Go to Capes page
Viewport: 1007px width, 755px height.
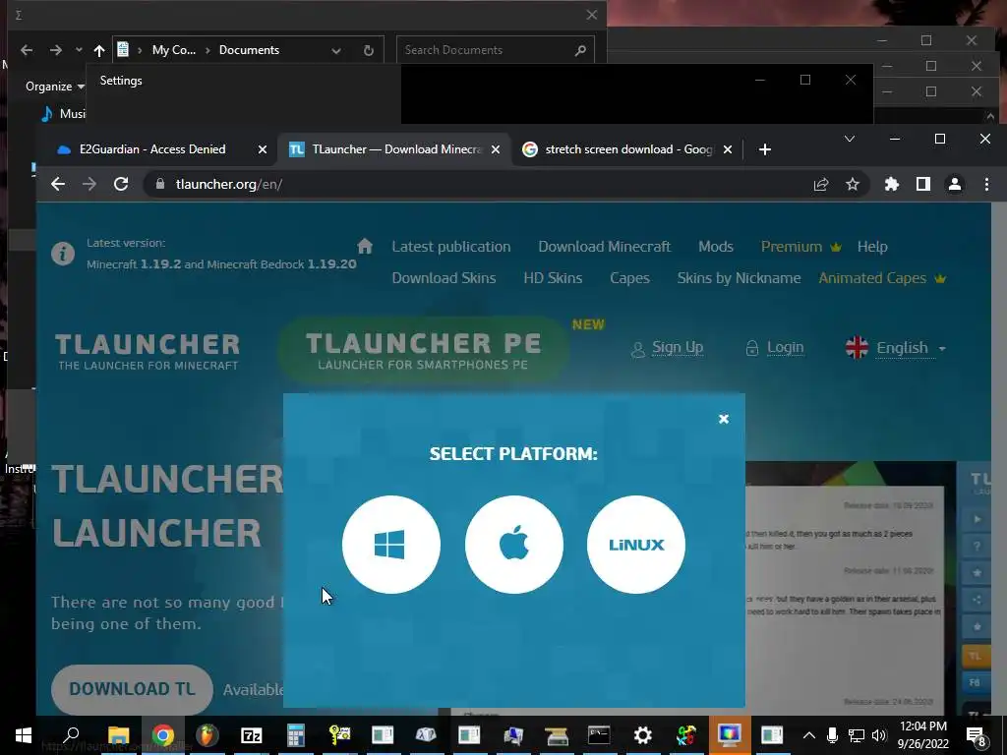(x=629, y=278)
